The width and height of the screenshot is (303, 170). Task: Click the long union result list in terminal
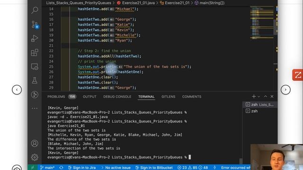[x=115, y=135]
